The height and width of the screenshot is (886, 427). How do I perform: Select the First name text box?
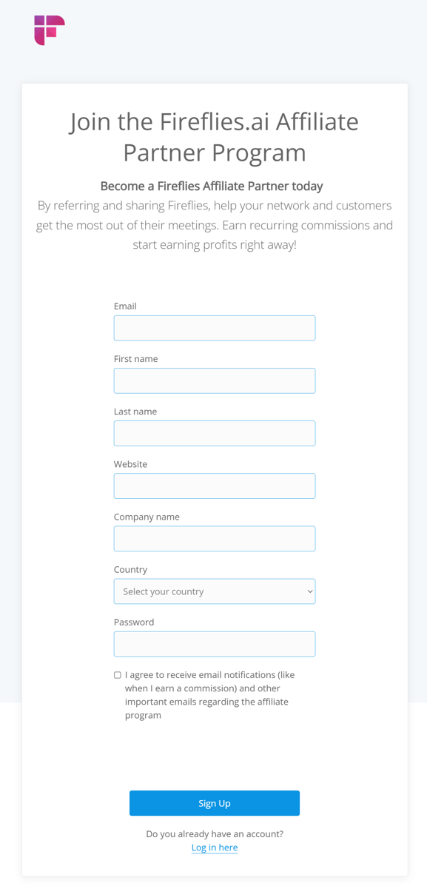[214, 380]
